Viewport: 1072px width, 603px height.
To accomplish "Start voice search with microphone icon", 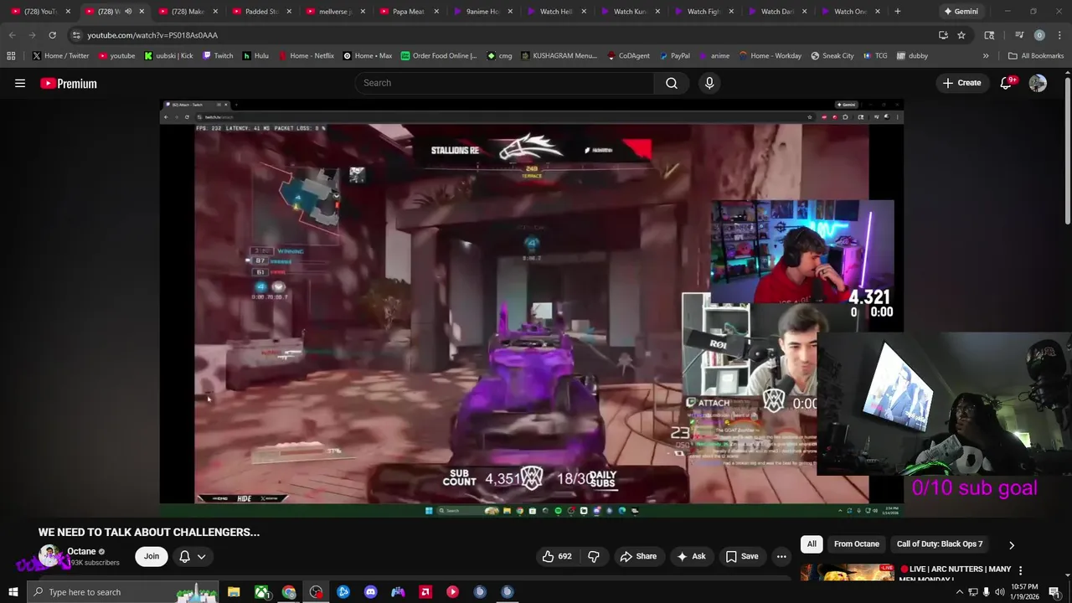I will click(709, 83).
